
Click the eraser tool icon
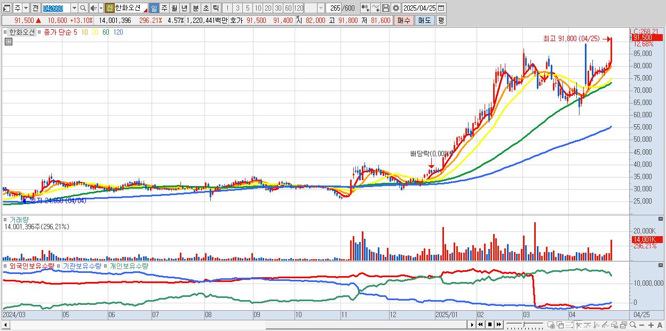[615, 325]
